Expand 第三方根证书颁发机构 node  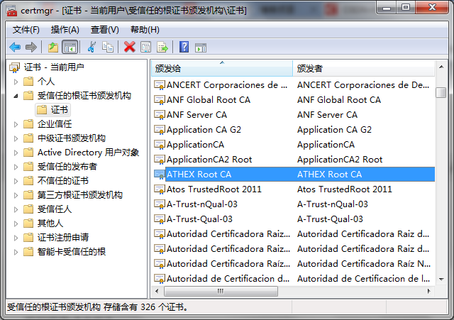pos(16,195)
